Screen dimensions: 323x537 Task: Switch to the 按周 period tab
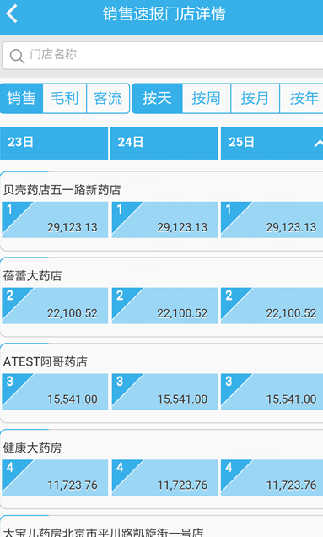tap(207, 98)
